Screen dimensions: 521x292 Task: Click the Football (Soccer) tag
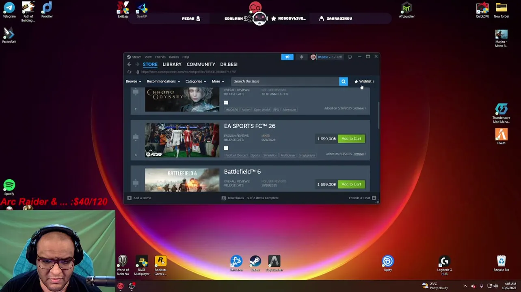click(236, 155)
